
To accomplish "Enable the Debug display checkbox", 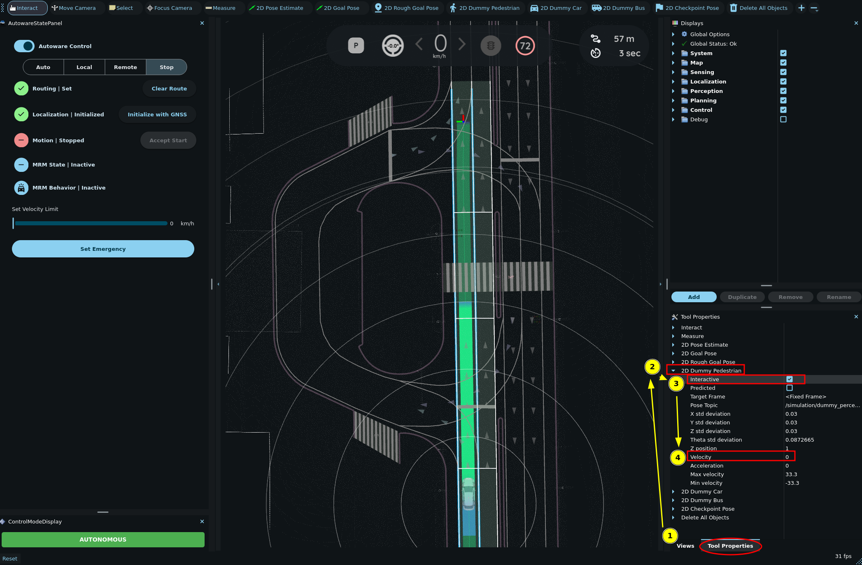I will pyautogui.click(x=783, y=119).
